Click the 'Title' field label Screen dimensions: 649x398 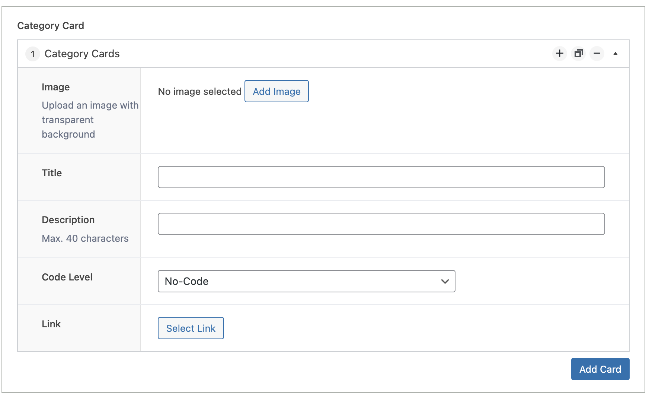(52, 173)
